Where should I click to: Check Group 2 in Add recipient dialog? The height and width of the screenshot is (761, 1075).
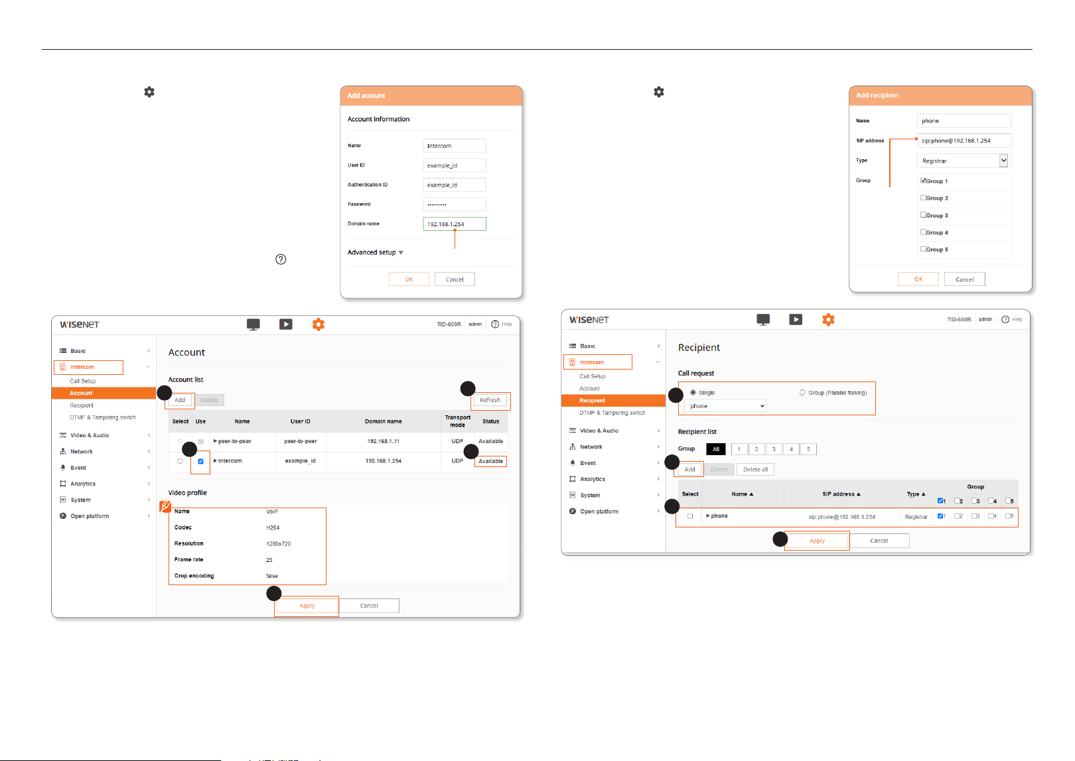(923, 198)
